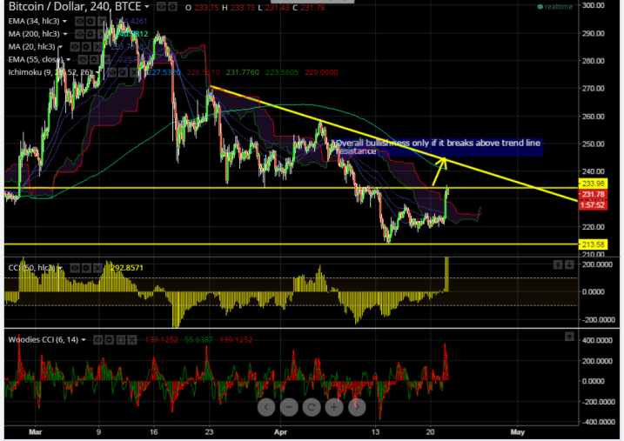Move the CCI pane up

tap(558, 264)
